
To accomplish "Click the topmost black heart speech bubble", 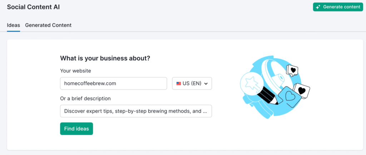I will coord(292,70).
